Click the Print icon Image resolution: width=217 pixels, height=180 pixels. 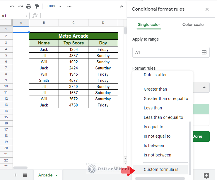(28, 6)
